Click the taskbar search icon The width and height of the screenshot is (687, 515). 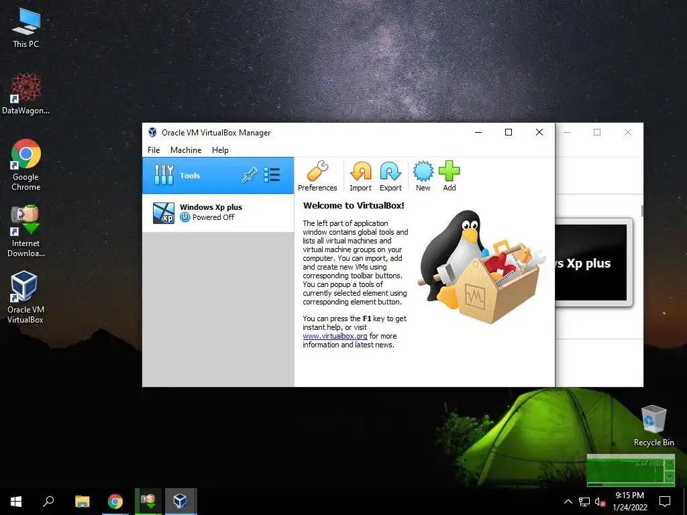[x=48, y=502]
